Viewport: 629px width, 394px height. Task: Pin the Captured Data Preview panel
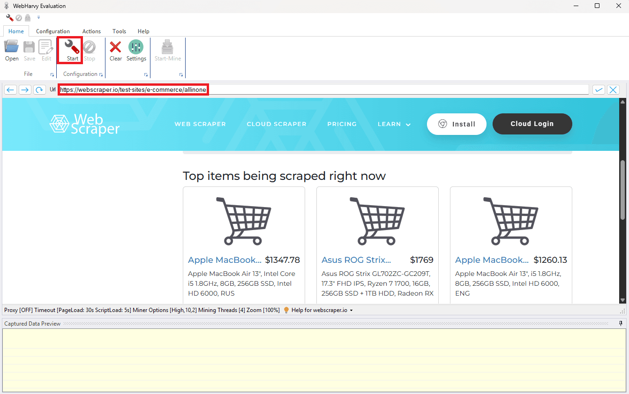click(x=621, y=323)
